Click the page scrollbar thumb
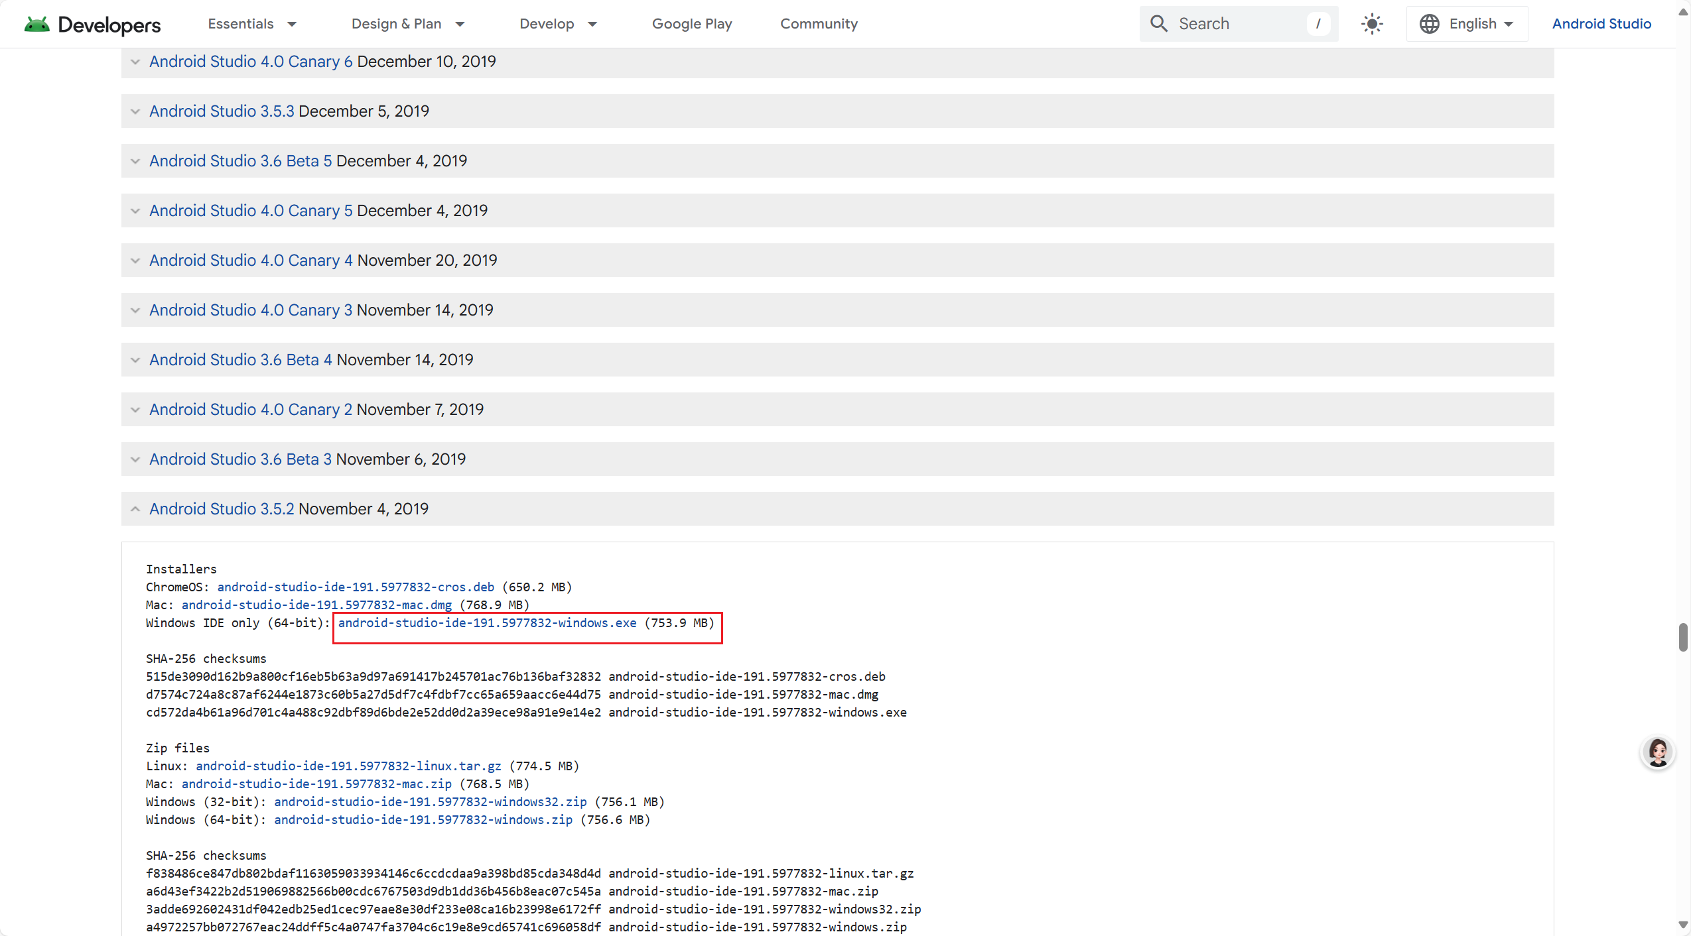Image resolution: width=1691 pixels, height=936 pixels. [1683, 637]
